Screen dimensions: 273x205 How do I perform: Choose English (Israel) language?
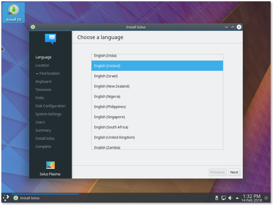click(x=157, y=76)
